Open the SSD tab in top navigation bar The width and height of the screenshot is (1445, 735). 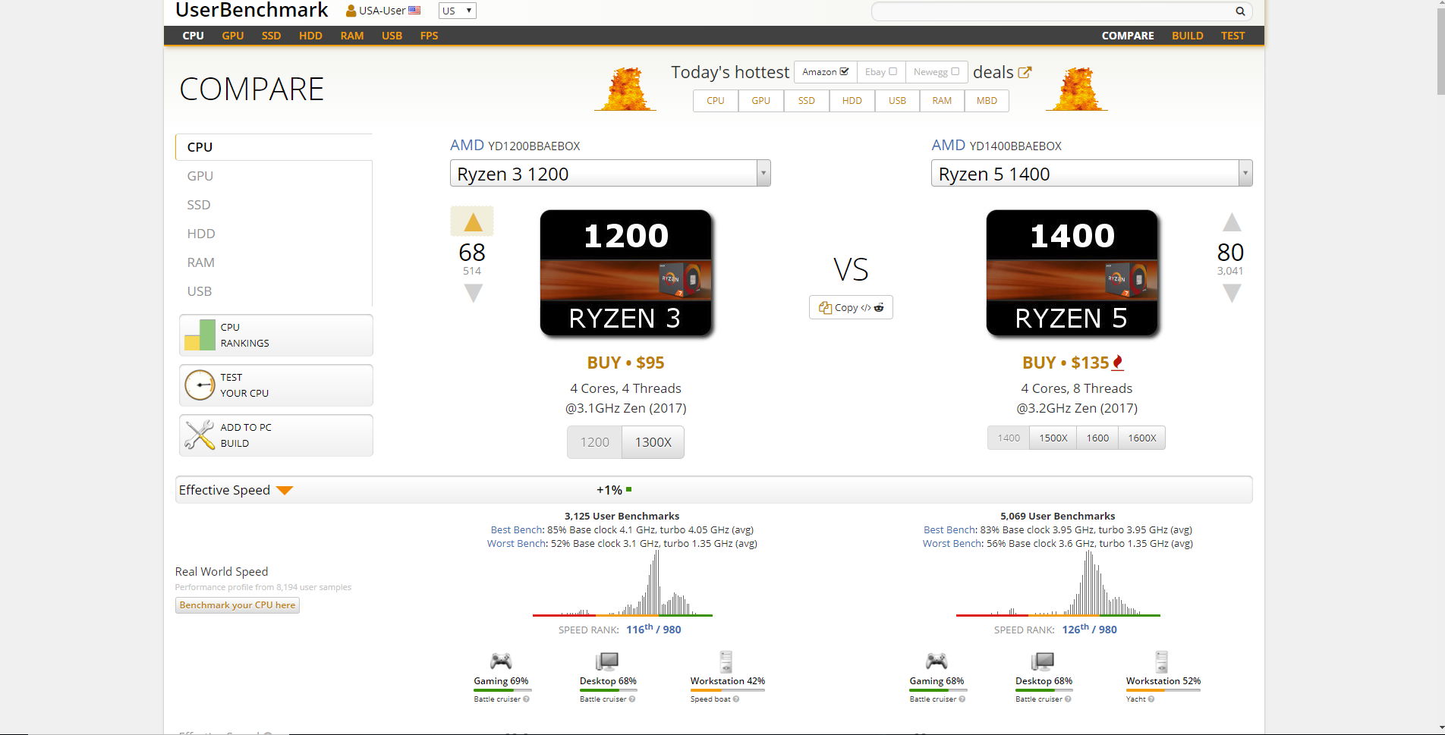tap(271, 36)
